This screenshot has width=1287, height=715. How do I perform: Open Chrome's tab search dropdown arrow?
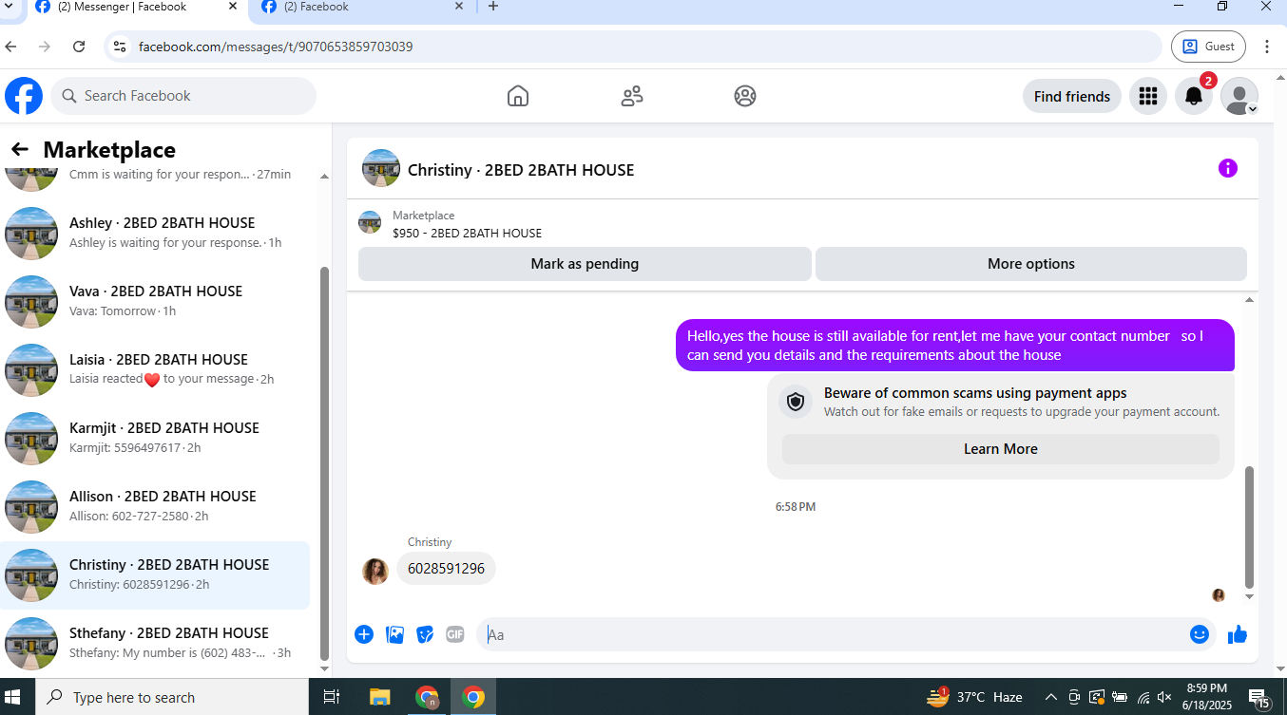point(10,7)
